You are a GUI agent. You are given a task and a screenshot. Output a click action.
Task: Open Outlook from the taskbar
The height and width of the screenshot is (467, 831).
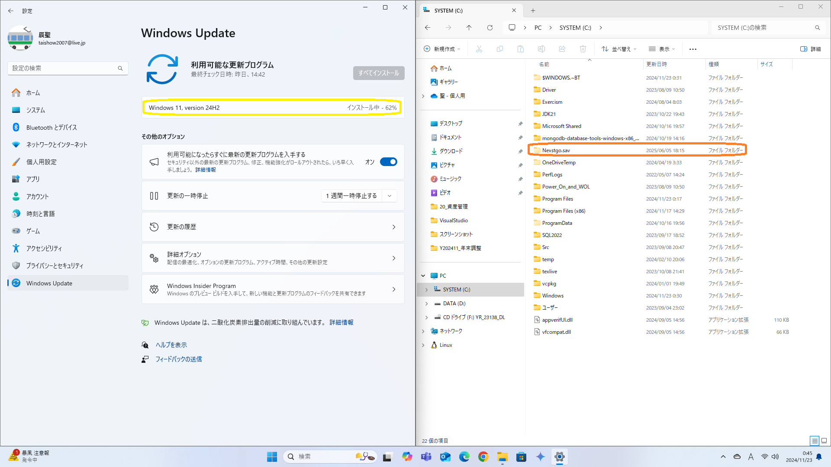(x=445, y=457)
